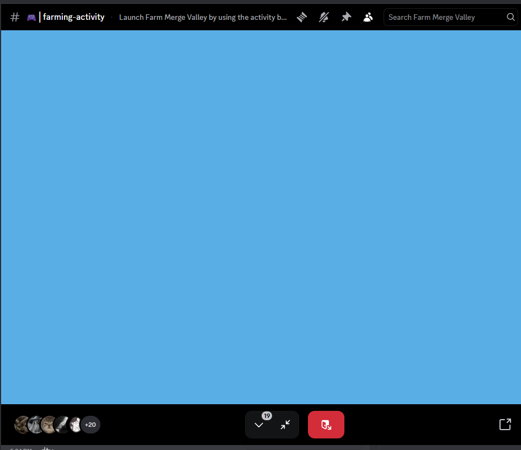Image resolution: width=521 pixels, height=450 pixels.
Task: Pop out the activity window
Action: pyautogui.click(x=504, y=424)
